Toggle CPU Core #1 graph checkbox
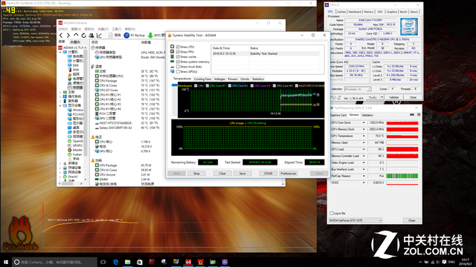Screen dimensions: 476x267 (x=208, y=86)
